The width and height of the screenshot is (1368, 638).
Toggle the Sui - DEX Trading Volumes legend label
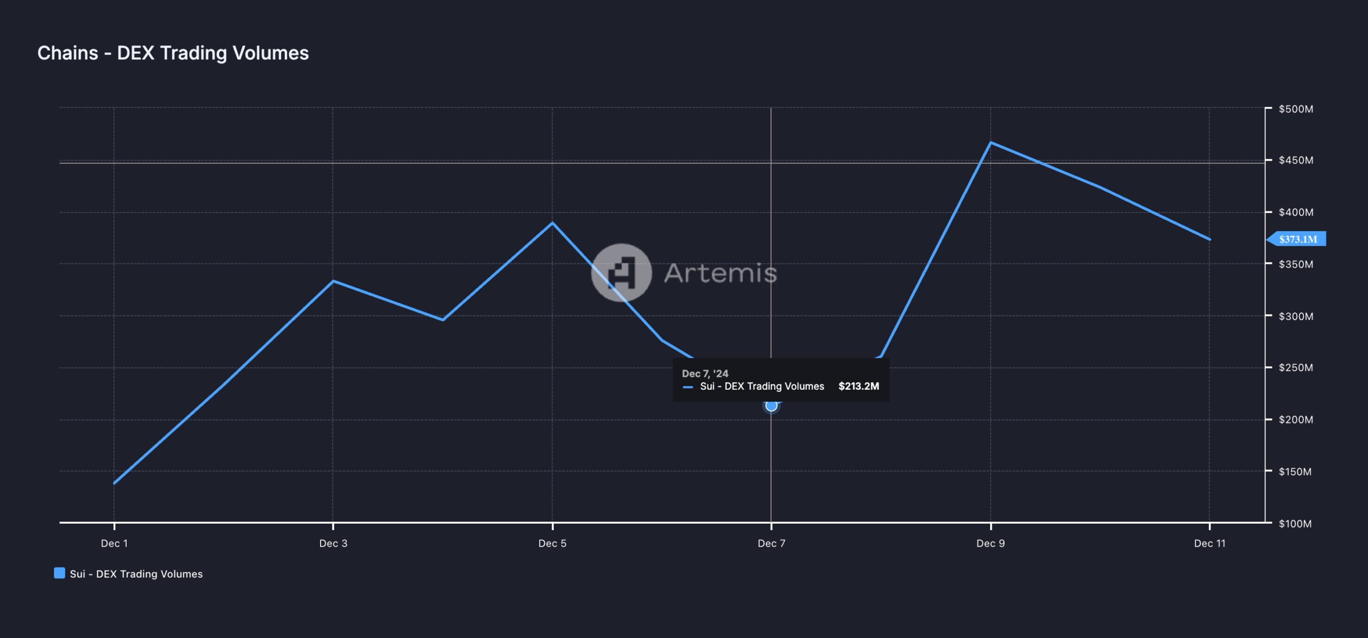[x=136, y=574]
